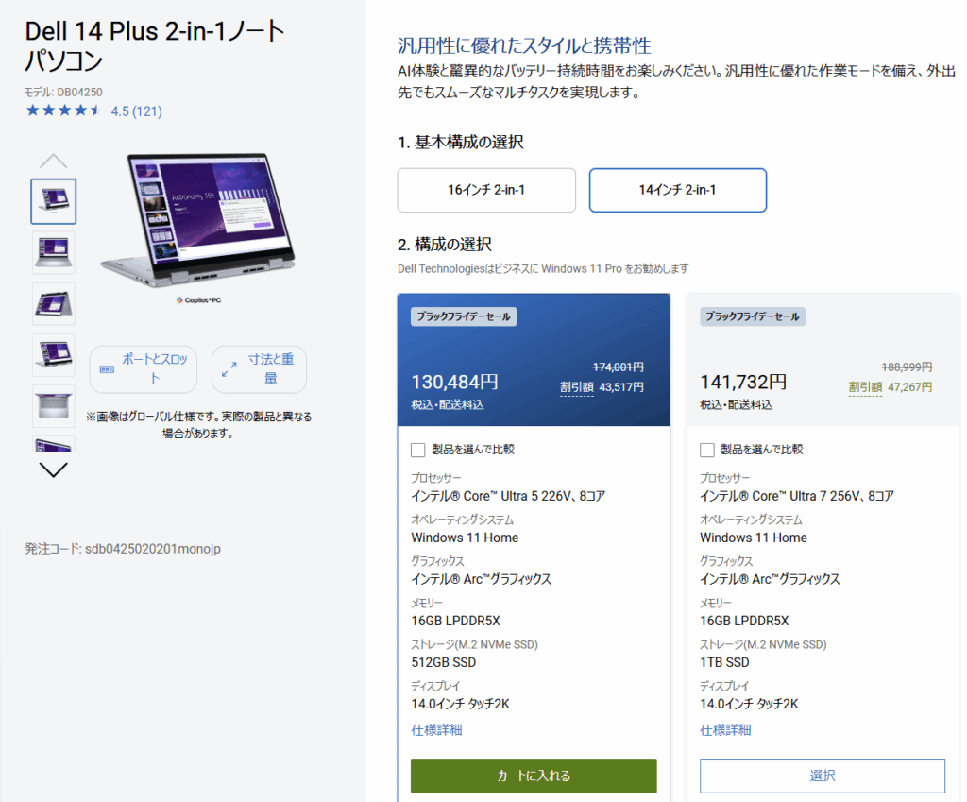The image size is (967, 802).
Task: Check 製品を選んで比較 for the 141,732円 model
Action: [x=707, y=450]
